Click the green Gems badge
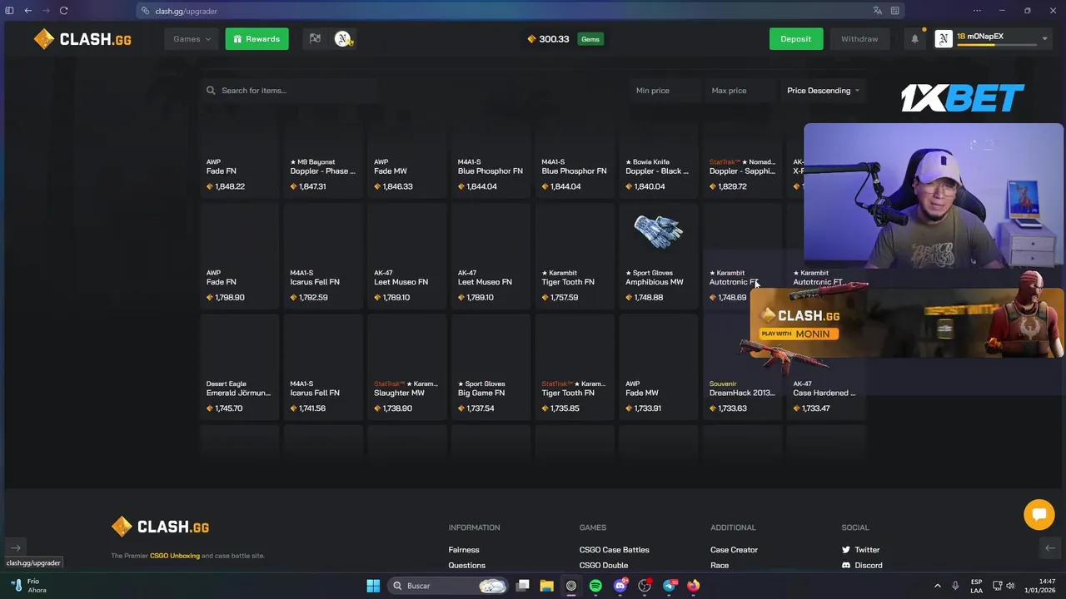The image size is (1066, 599). tap(590, 39)
